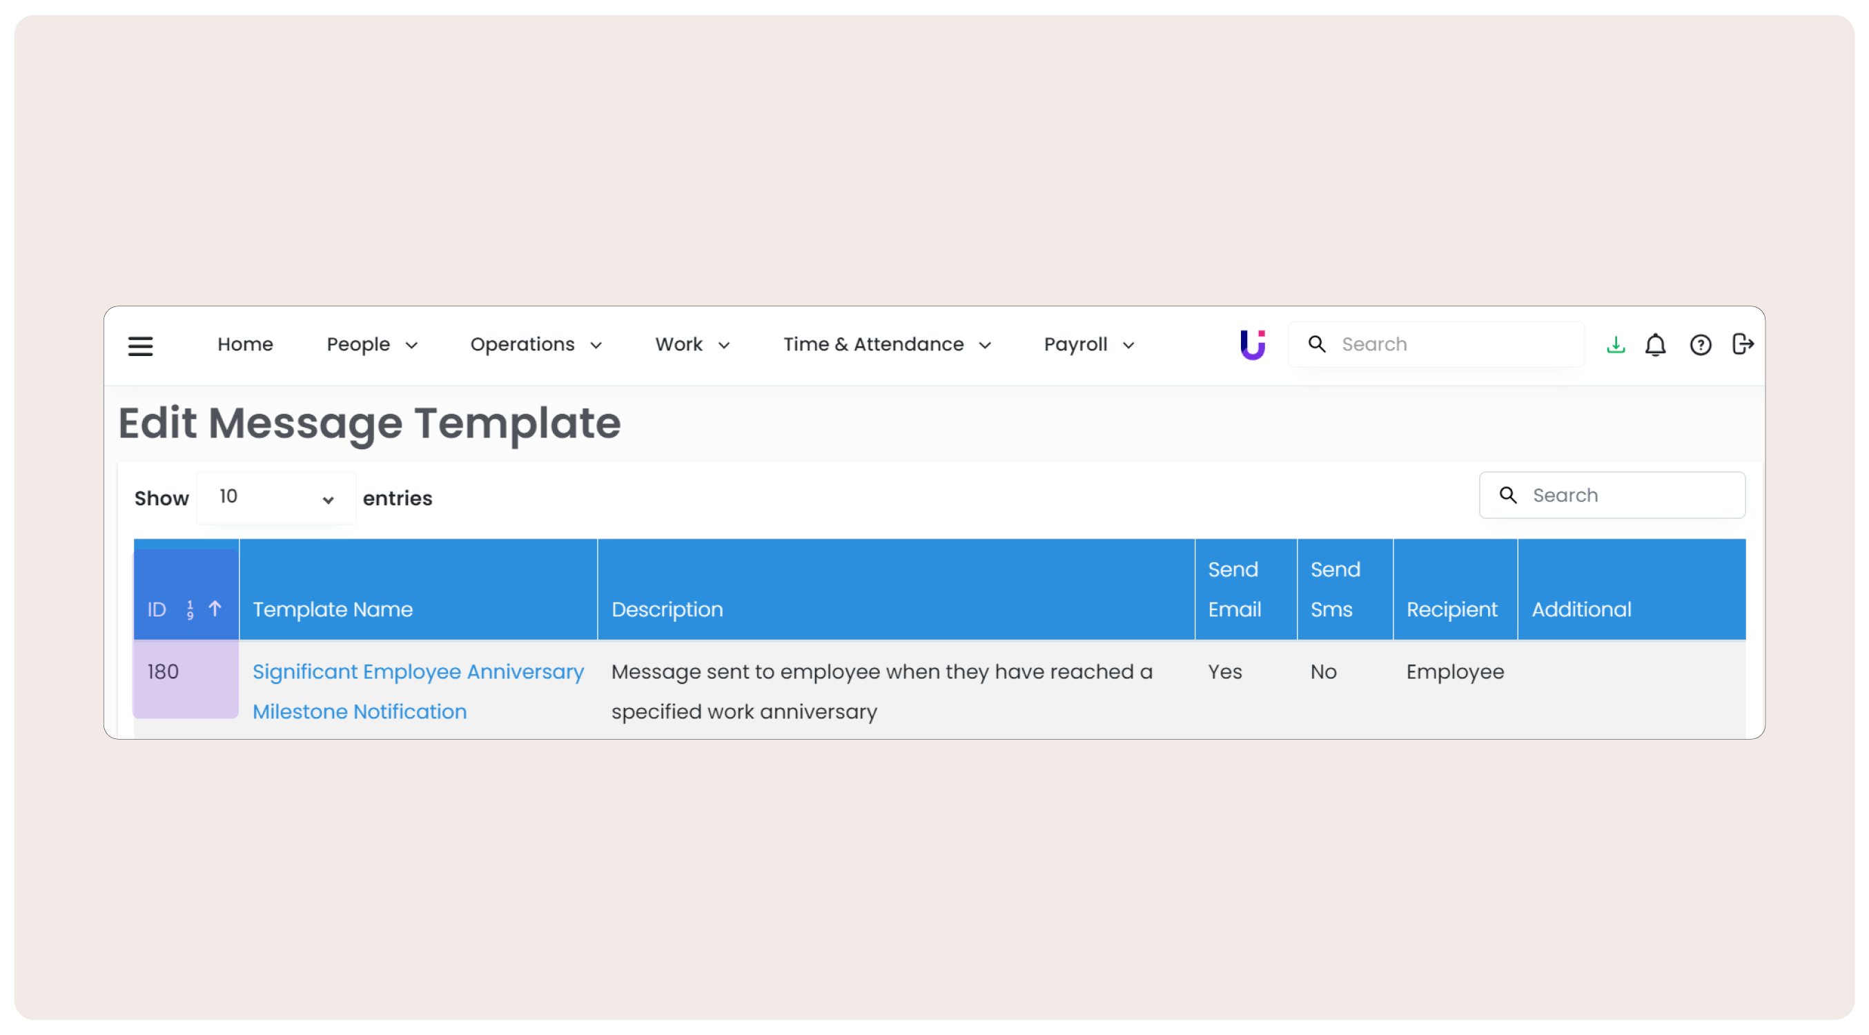Click the purple U logo
1869x1035 pixels.
(1251, 344)
